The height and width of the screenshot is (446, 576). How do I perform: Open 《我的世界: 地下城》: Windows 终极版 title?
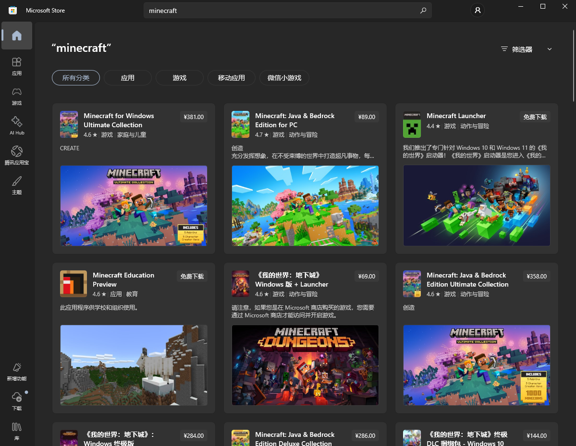[119, 439]
